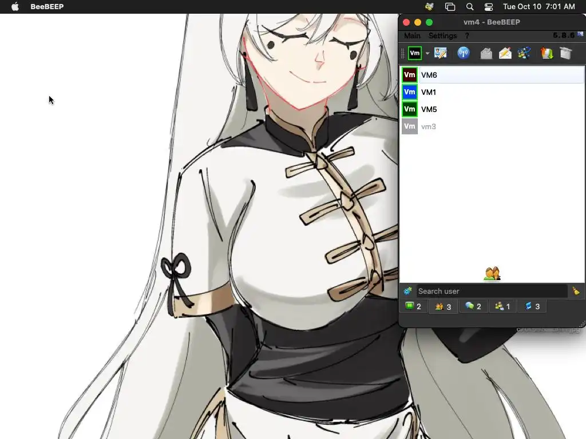This screenshot has width=586, height=439.
Task: Open the status dropdown arrow beside Vm avatar
Action: 427,53
